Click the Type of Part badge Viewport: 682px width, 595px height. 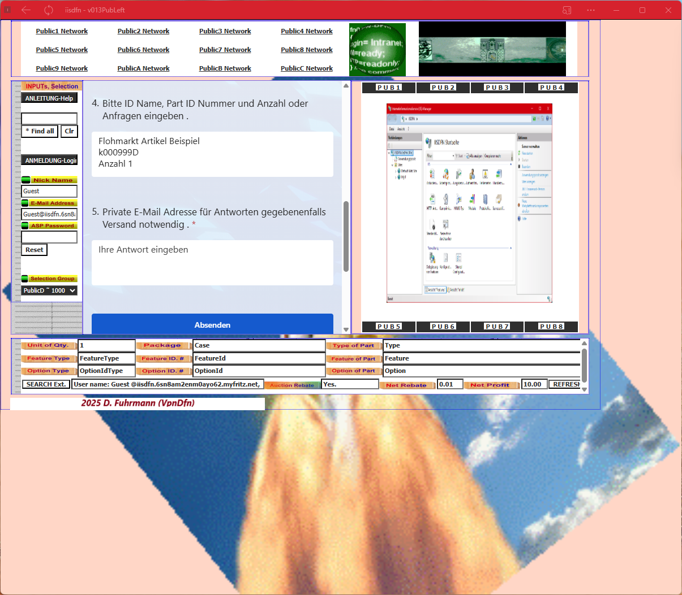(x=354, y=345)
